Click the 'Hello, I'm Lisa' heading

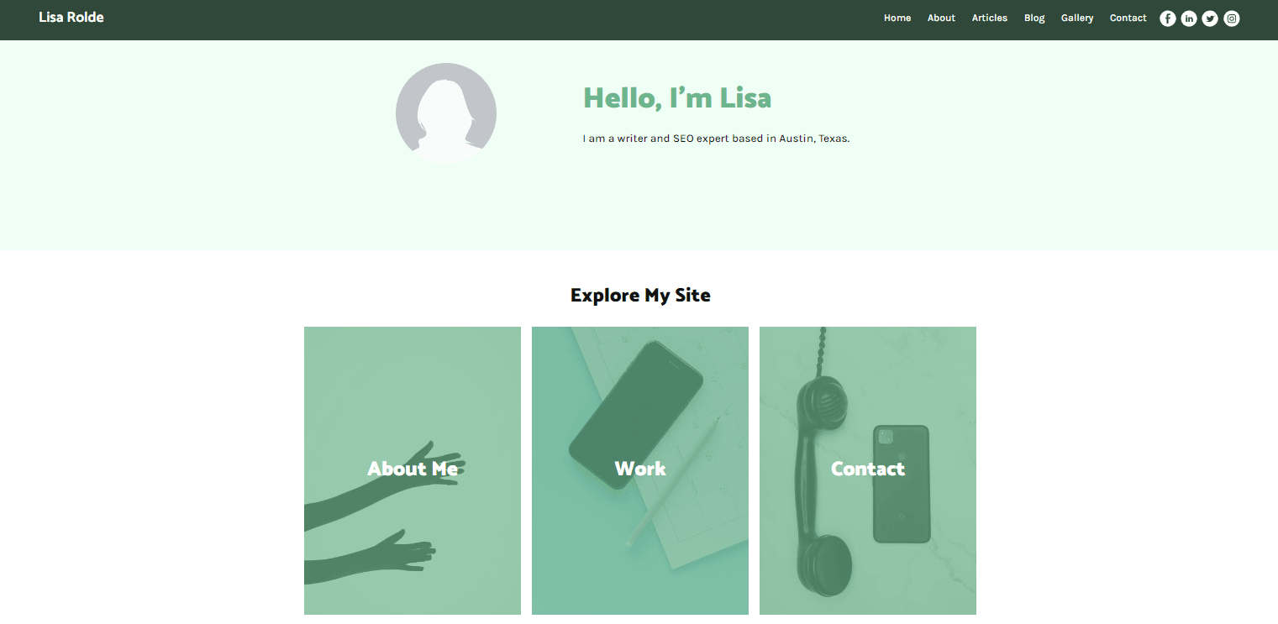pos(677,98)
